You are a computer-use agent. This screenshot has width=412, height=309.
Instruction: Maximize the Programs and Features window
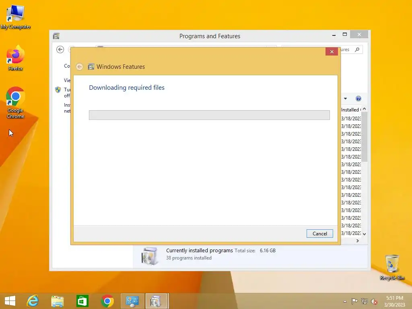[x=345, y=35]
